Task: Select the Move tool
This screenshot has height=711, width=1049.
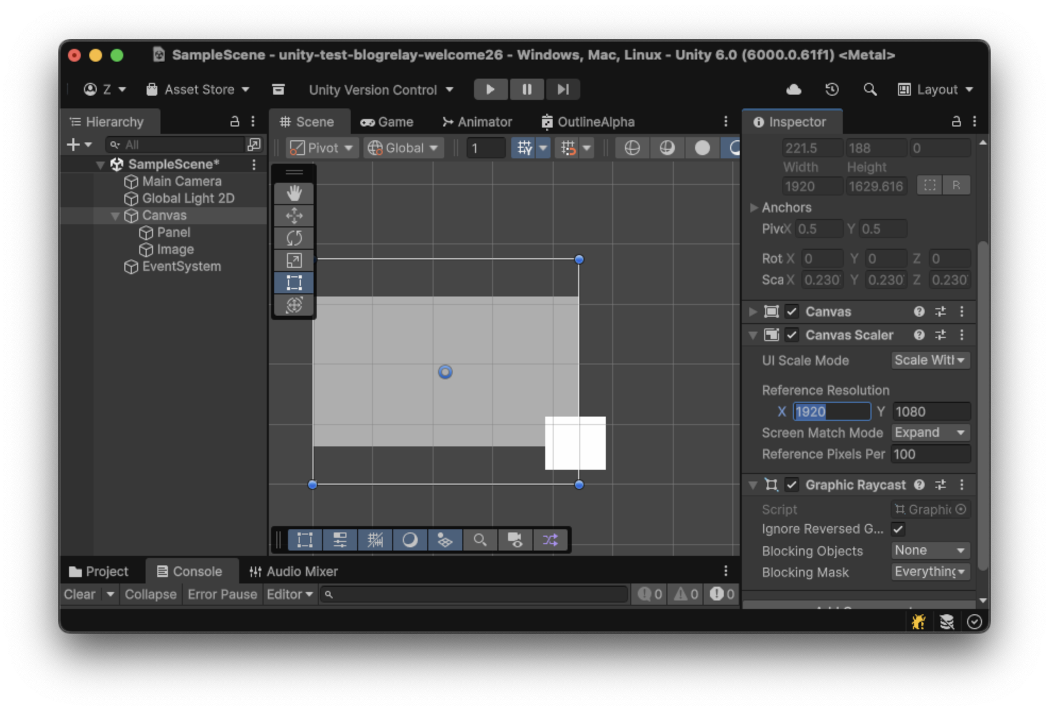Action: coord(294,216)
